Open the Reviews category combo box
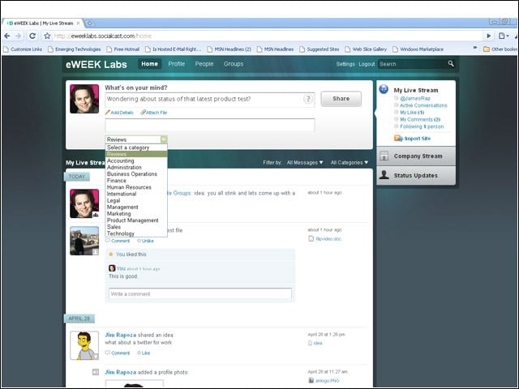The image size is (519, 389). (136, 139)
